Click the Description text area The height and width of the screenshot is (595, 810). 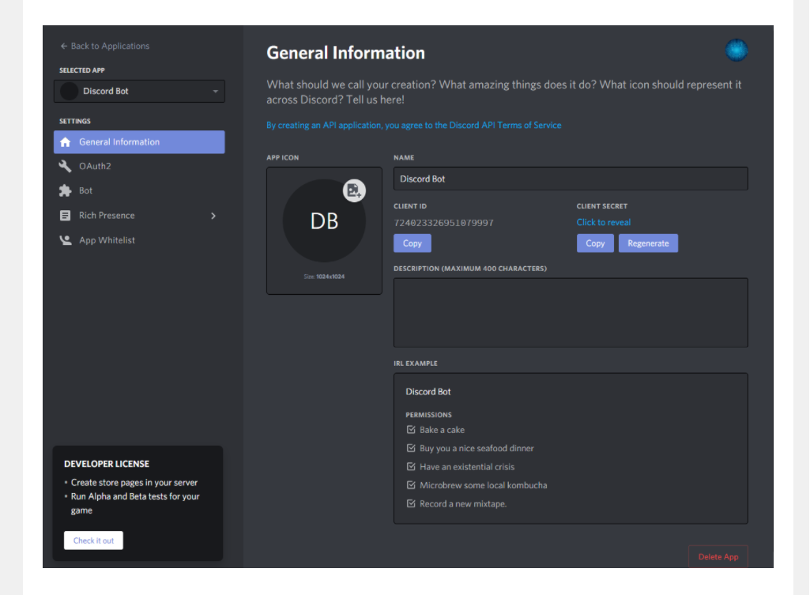[x=570, y=312]
